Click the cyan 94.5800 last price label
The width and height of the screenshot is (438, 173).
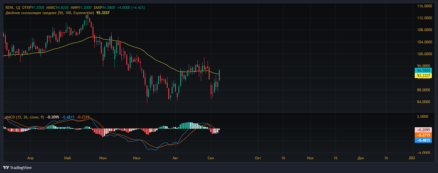(x=423, y=71)
